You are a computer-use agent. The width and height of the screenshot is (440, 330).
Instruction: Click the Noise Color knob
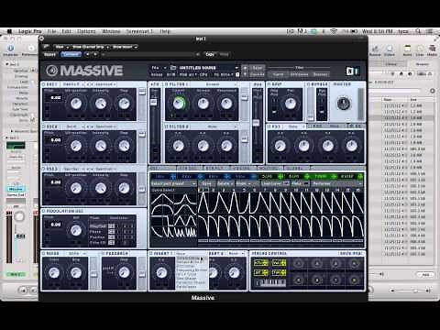click(x=54, y=272)
